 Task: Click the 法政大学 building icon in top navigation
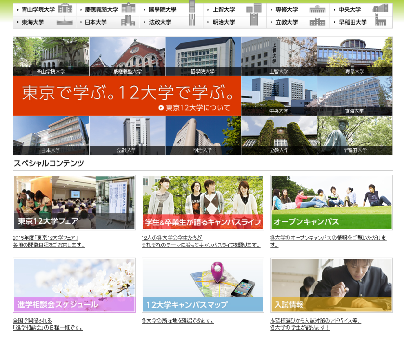click(x=192, y=20)
